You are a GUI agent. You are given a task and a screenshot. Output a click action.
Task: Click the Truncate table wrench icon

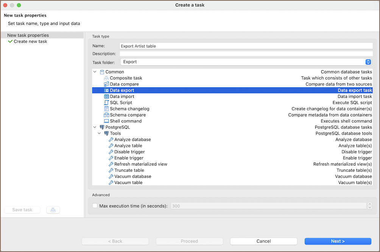[x=111, y=170]
